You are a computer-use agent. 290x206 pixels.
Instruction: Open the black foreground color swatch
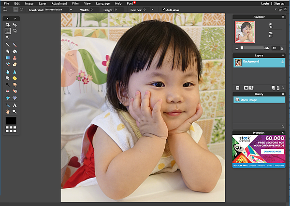click(11, 121)
